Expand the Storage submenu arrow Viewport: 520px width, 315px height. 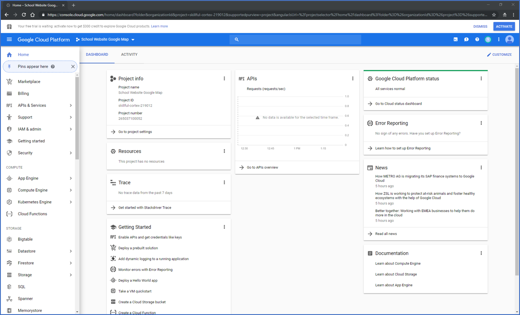click(x=71, y=275)
